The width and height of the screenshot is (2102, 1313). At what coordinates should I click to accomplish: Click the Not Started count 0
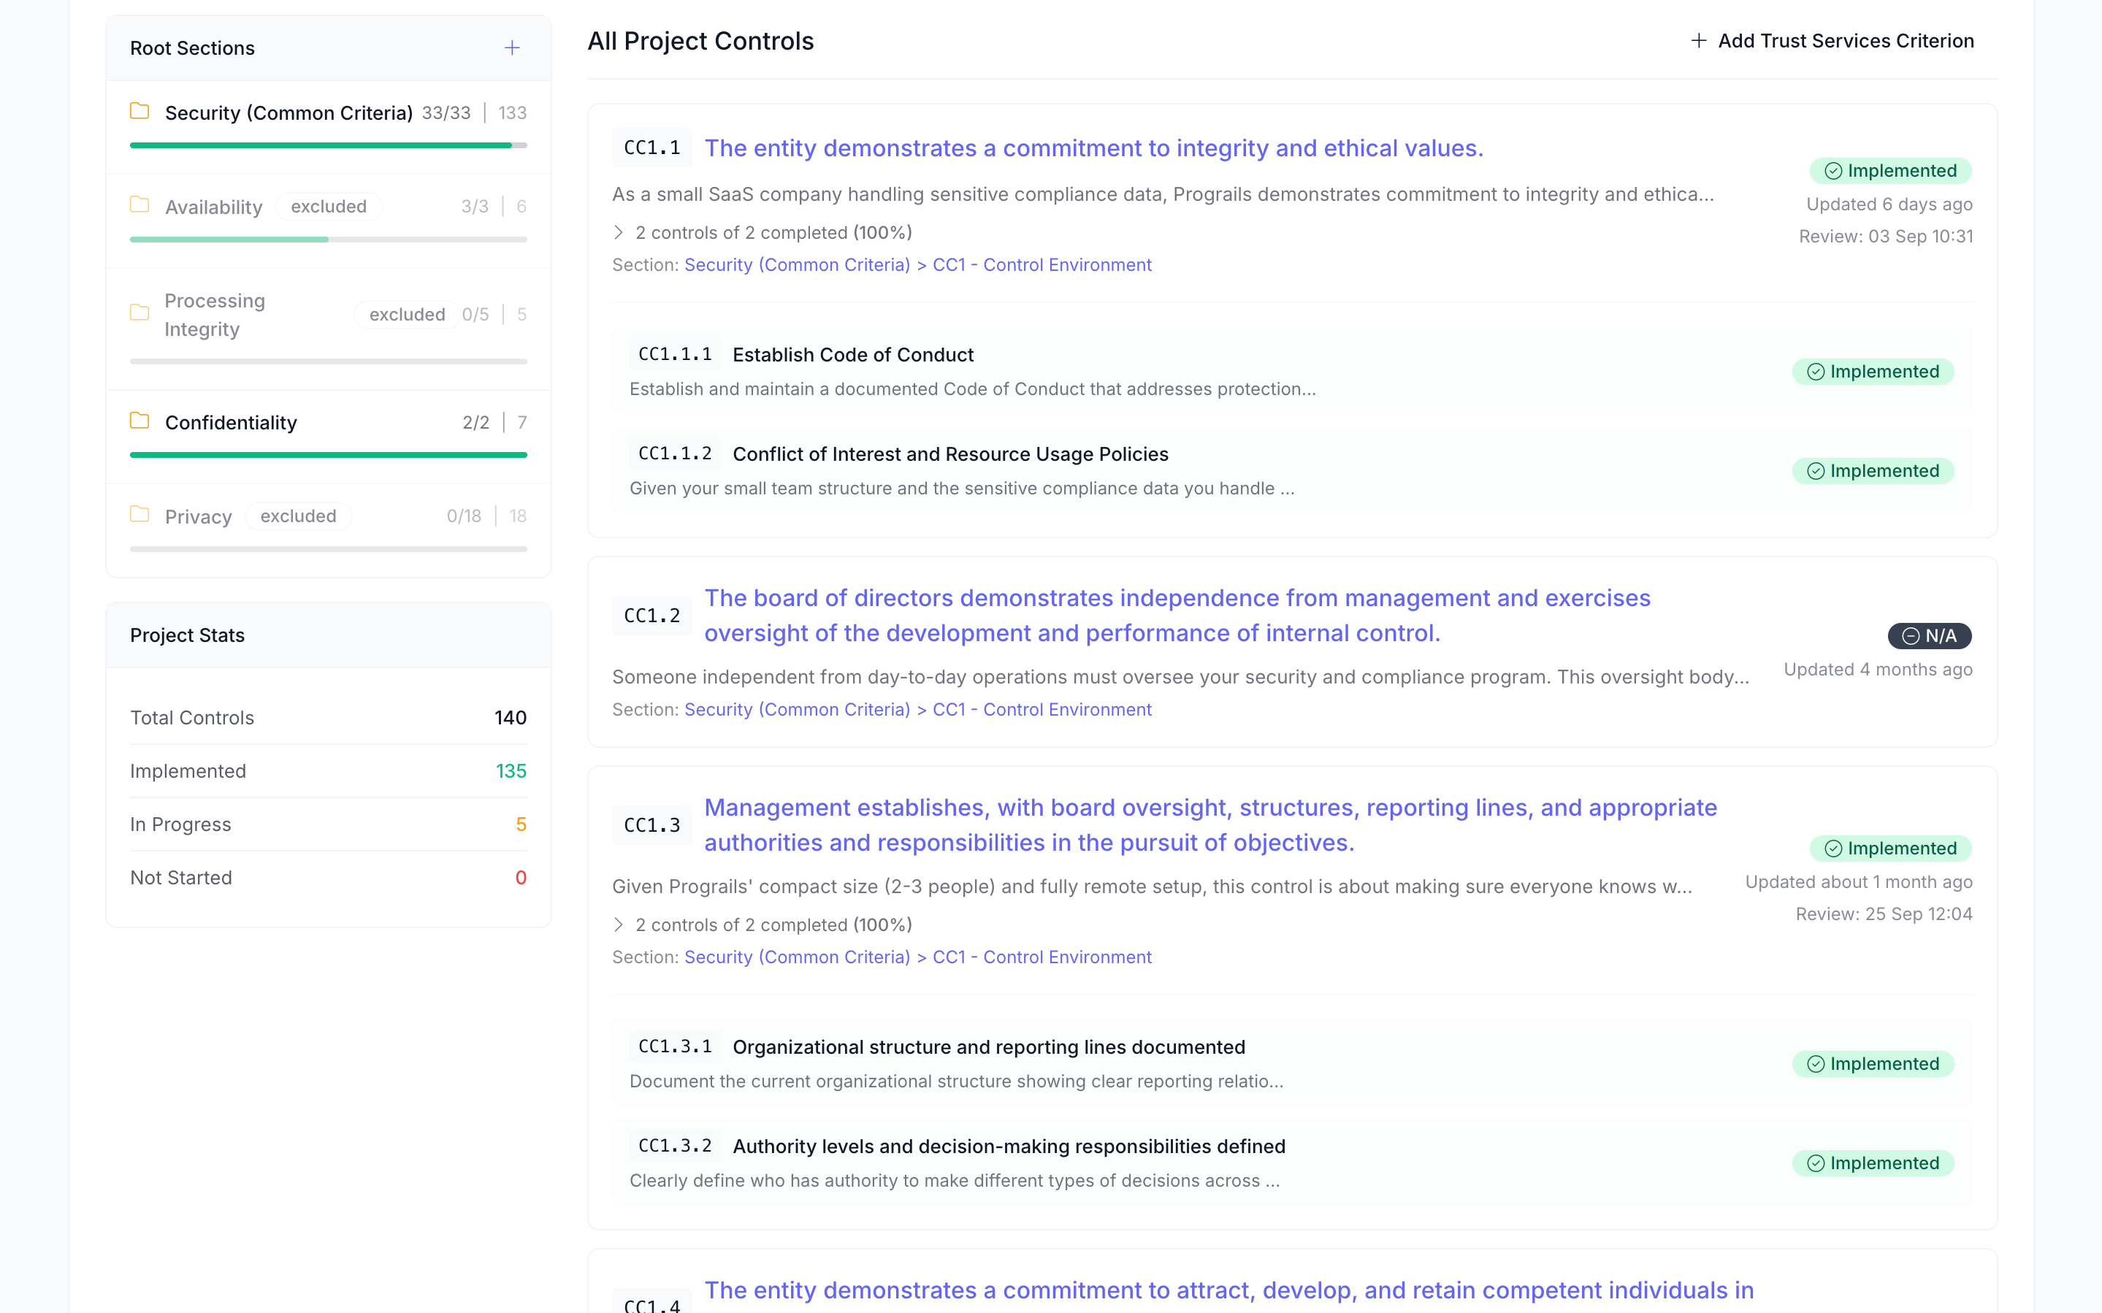(x=521, y=878)
